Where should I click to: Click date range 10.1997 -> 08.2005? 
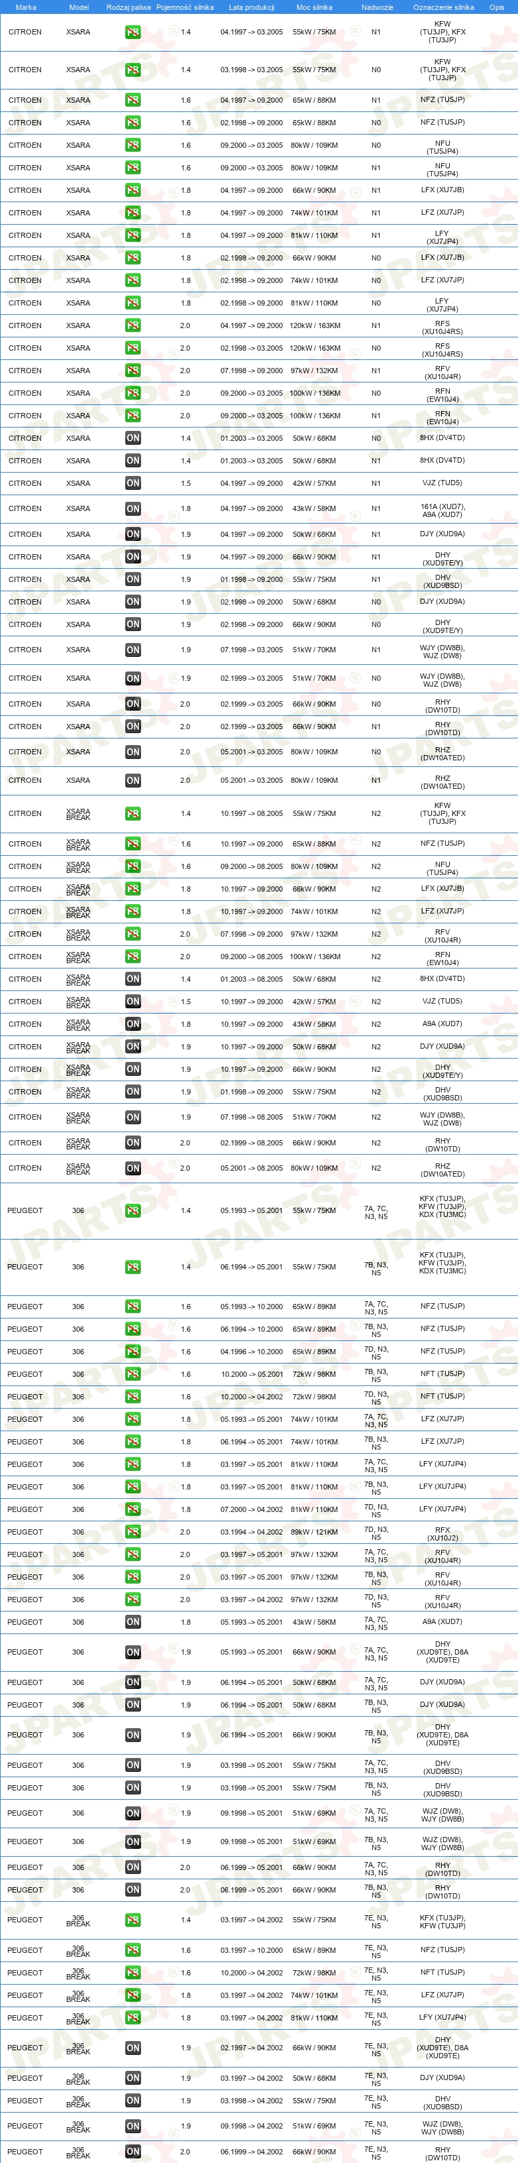[252, 813]
